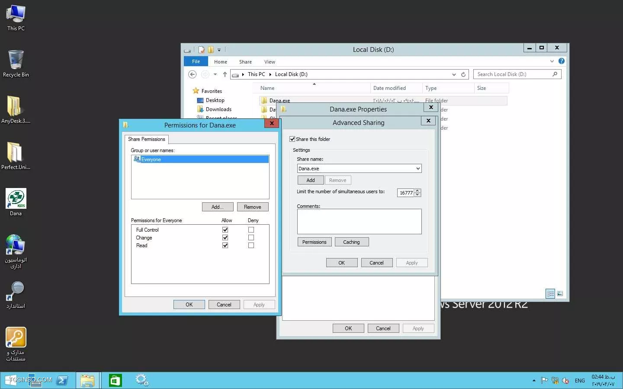Open the green Store app on taskbar
623x389 pixels.
[x=115, y=380]
